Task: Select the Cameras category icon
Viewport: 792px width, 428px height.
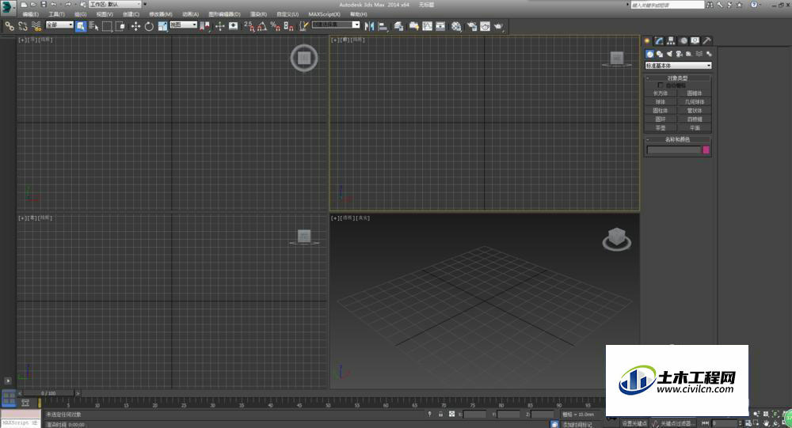Action: click(679, 54)
